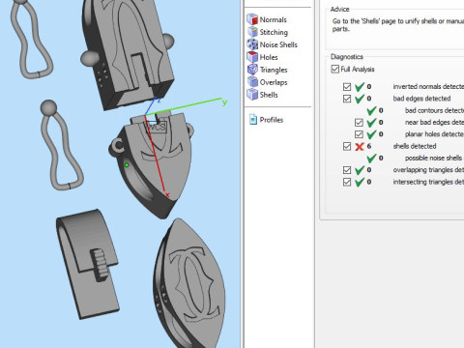Toggle near bad edges detected checkbox

[x=359, y=123]
